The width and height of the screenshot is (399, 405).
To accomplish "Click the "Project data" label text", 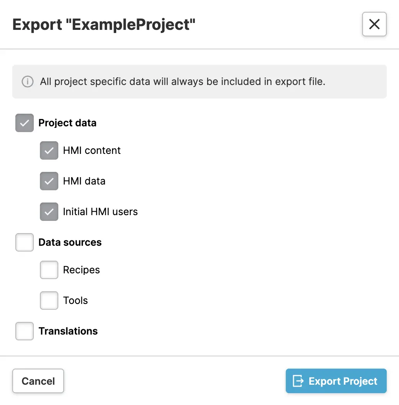I will coord(68,123).
